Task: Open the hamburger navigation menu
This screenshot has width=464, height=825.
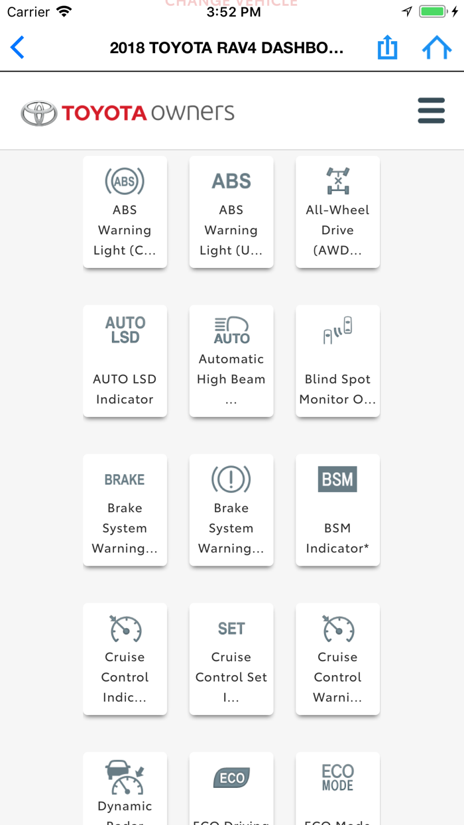Action: [431, 110]
